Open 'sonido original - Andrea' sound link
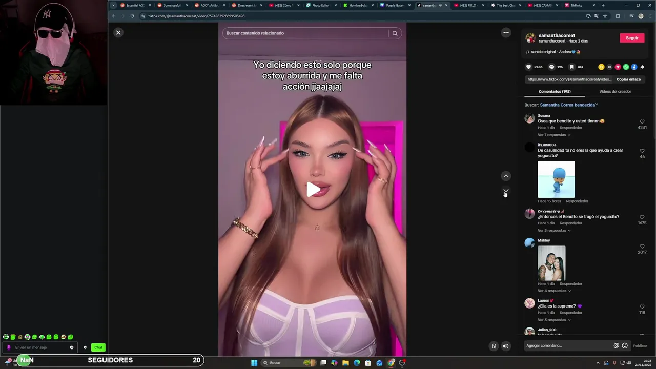 556,52
